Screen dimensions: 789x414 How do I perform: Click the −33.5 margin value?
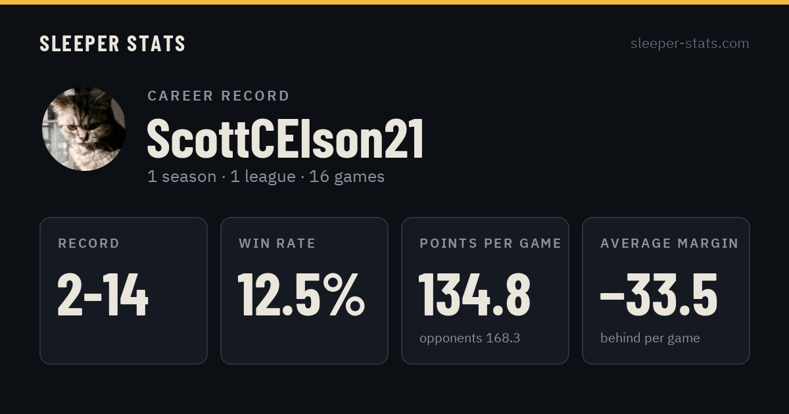point(659,295)
